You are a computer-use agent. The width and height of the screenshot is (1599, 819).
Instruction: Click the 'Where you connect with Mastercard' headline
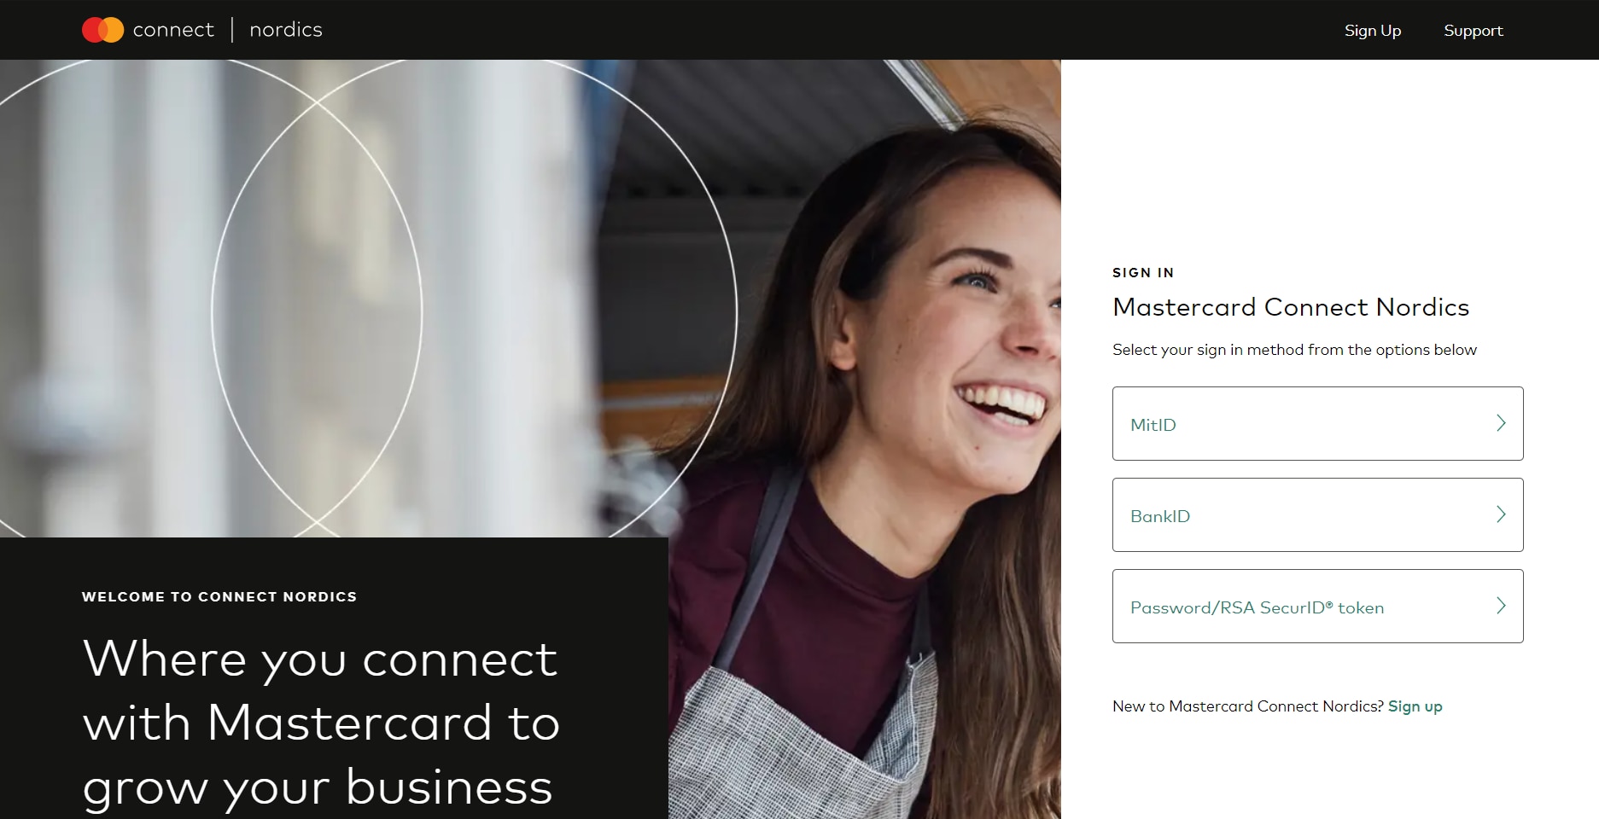(321, 723)
